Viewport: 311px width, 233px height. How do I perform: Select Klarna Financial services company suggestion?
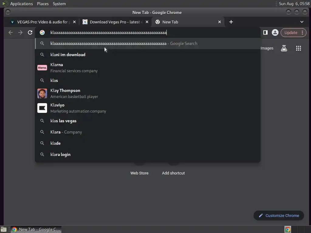click(x=148, y=68)
